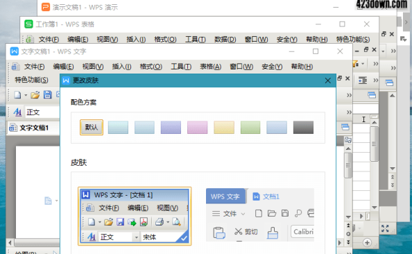
Task: Click the window-switch icon at WPS 文字 tab bar
Action: (345, 127)
